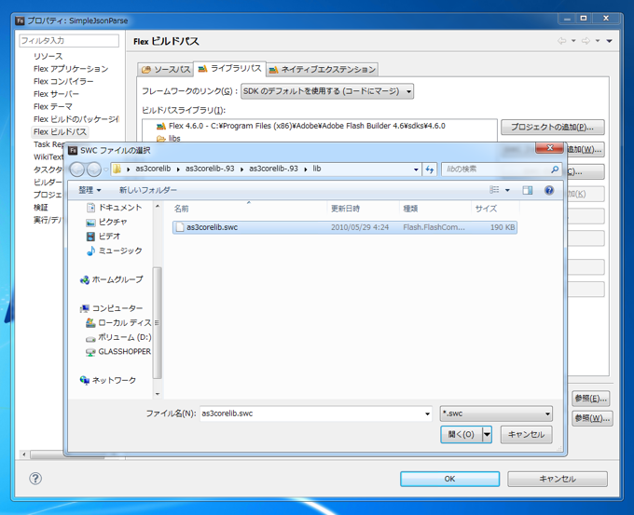Click the navigation pane scroll up arrow
This screenshot has width=634, height=515.
click(x=158, y=207)
